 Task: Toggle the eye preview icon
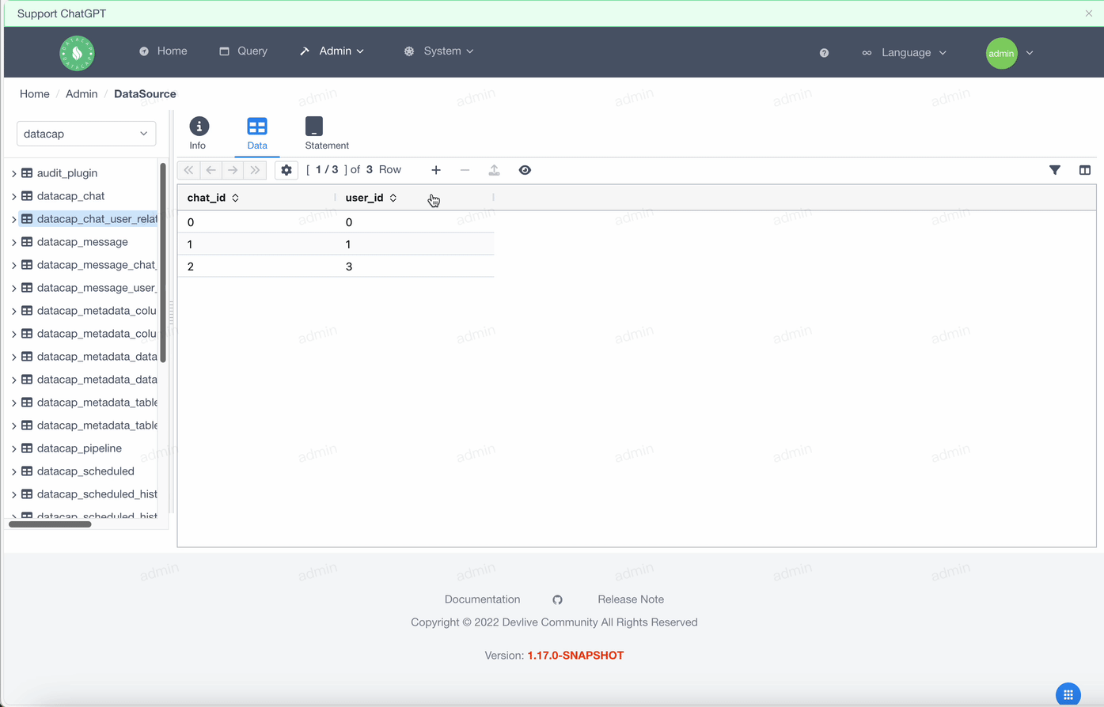[525, 170]
